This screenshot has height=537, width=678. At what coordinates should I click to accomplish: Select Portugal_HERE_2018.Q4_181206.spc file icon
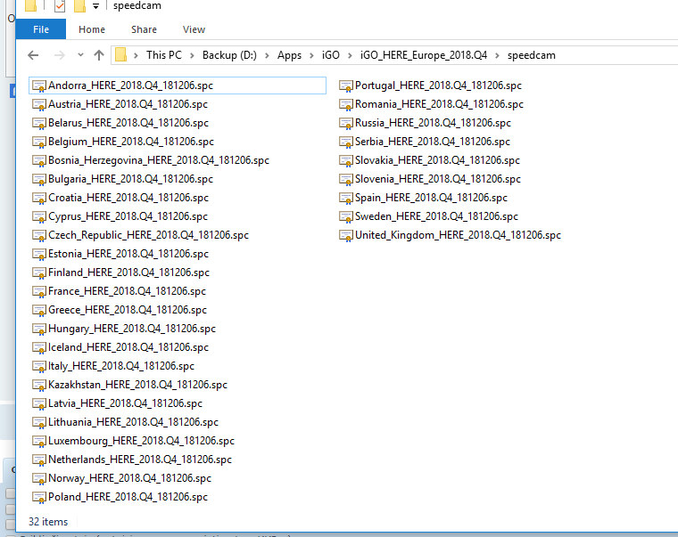pyautogui.click(x=346, y=85)
